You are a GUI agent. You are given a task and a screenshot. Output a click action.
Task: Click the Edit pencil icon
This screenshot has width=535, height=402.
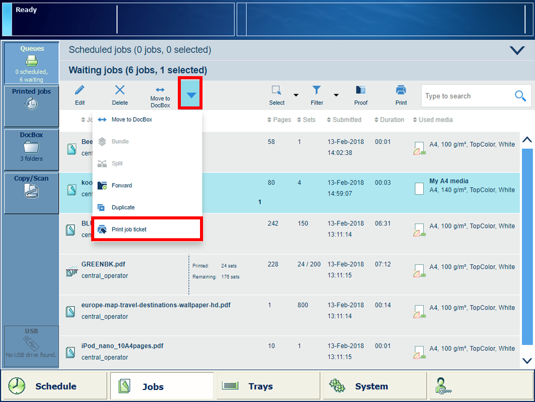pyautogui.click(x=80, y=91)
